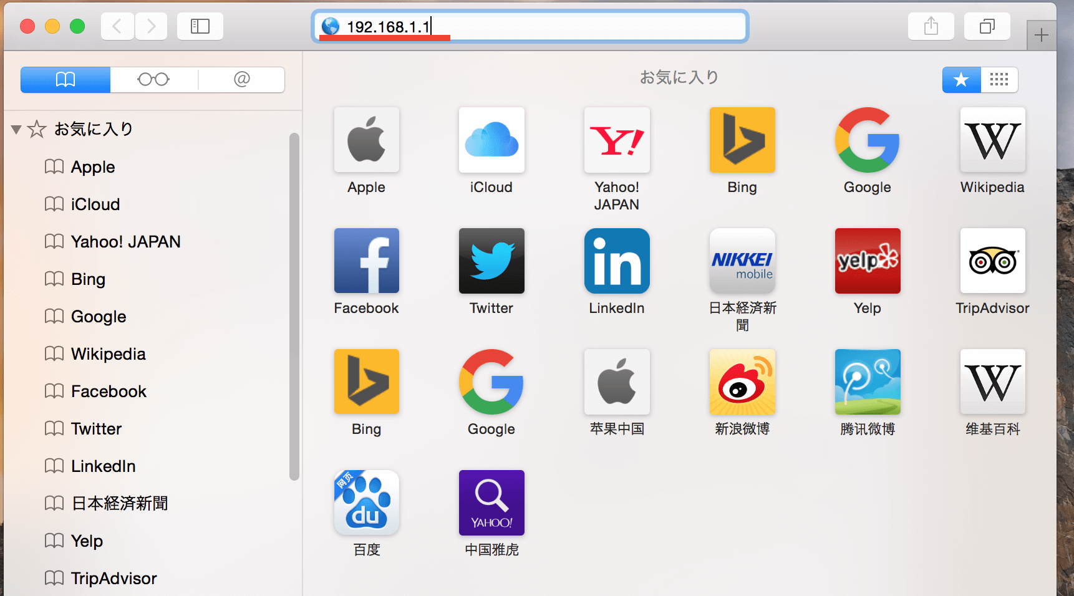This screenshot has width=1074, height=596.
Task: Switch favorites view to star layout
Action: click(960, 80)
